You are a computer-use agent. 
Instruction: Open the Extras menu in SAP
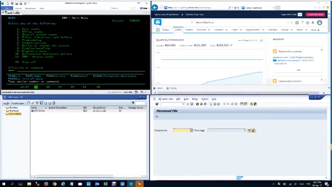click(x=195, y=99)
